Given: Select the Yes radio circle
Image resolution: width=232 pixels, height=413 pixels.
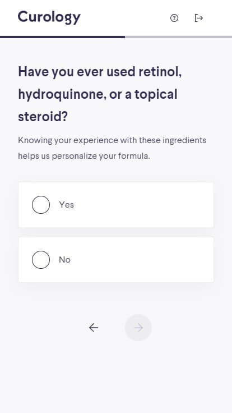Looking at the screenshot, I should tap(41, 205).
